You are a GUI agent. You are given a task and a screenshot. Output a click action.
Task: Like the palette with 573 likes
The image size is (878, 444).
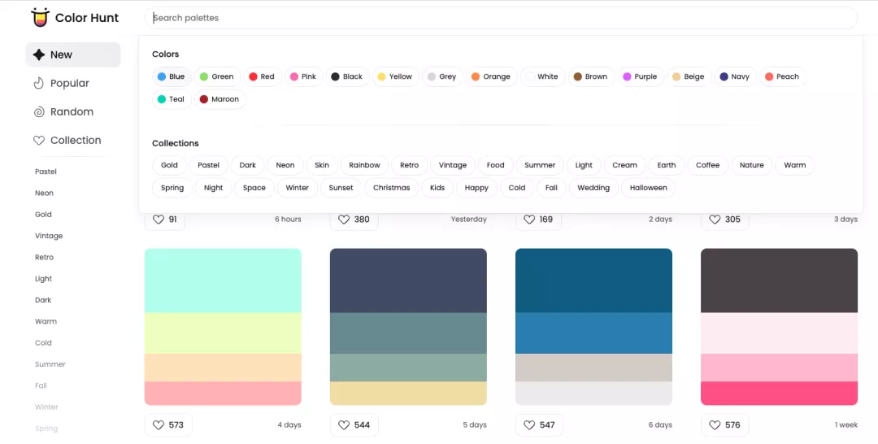click(168, 425)
